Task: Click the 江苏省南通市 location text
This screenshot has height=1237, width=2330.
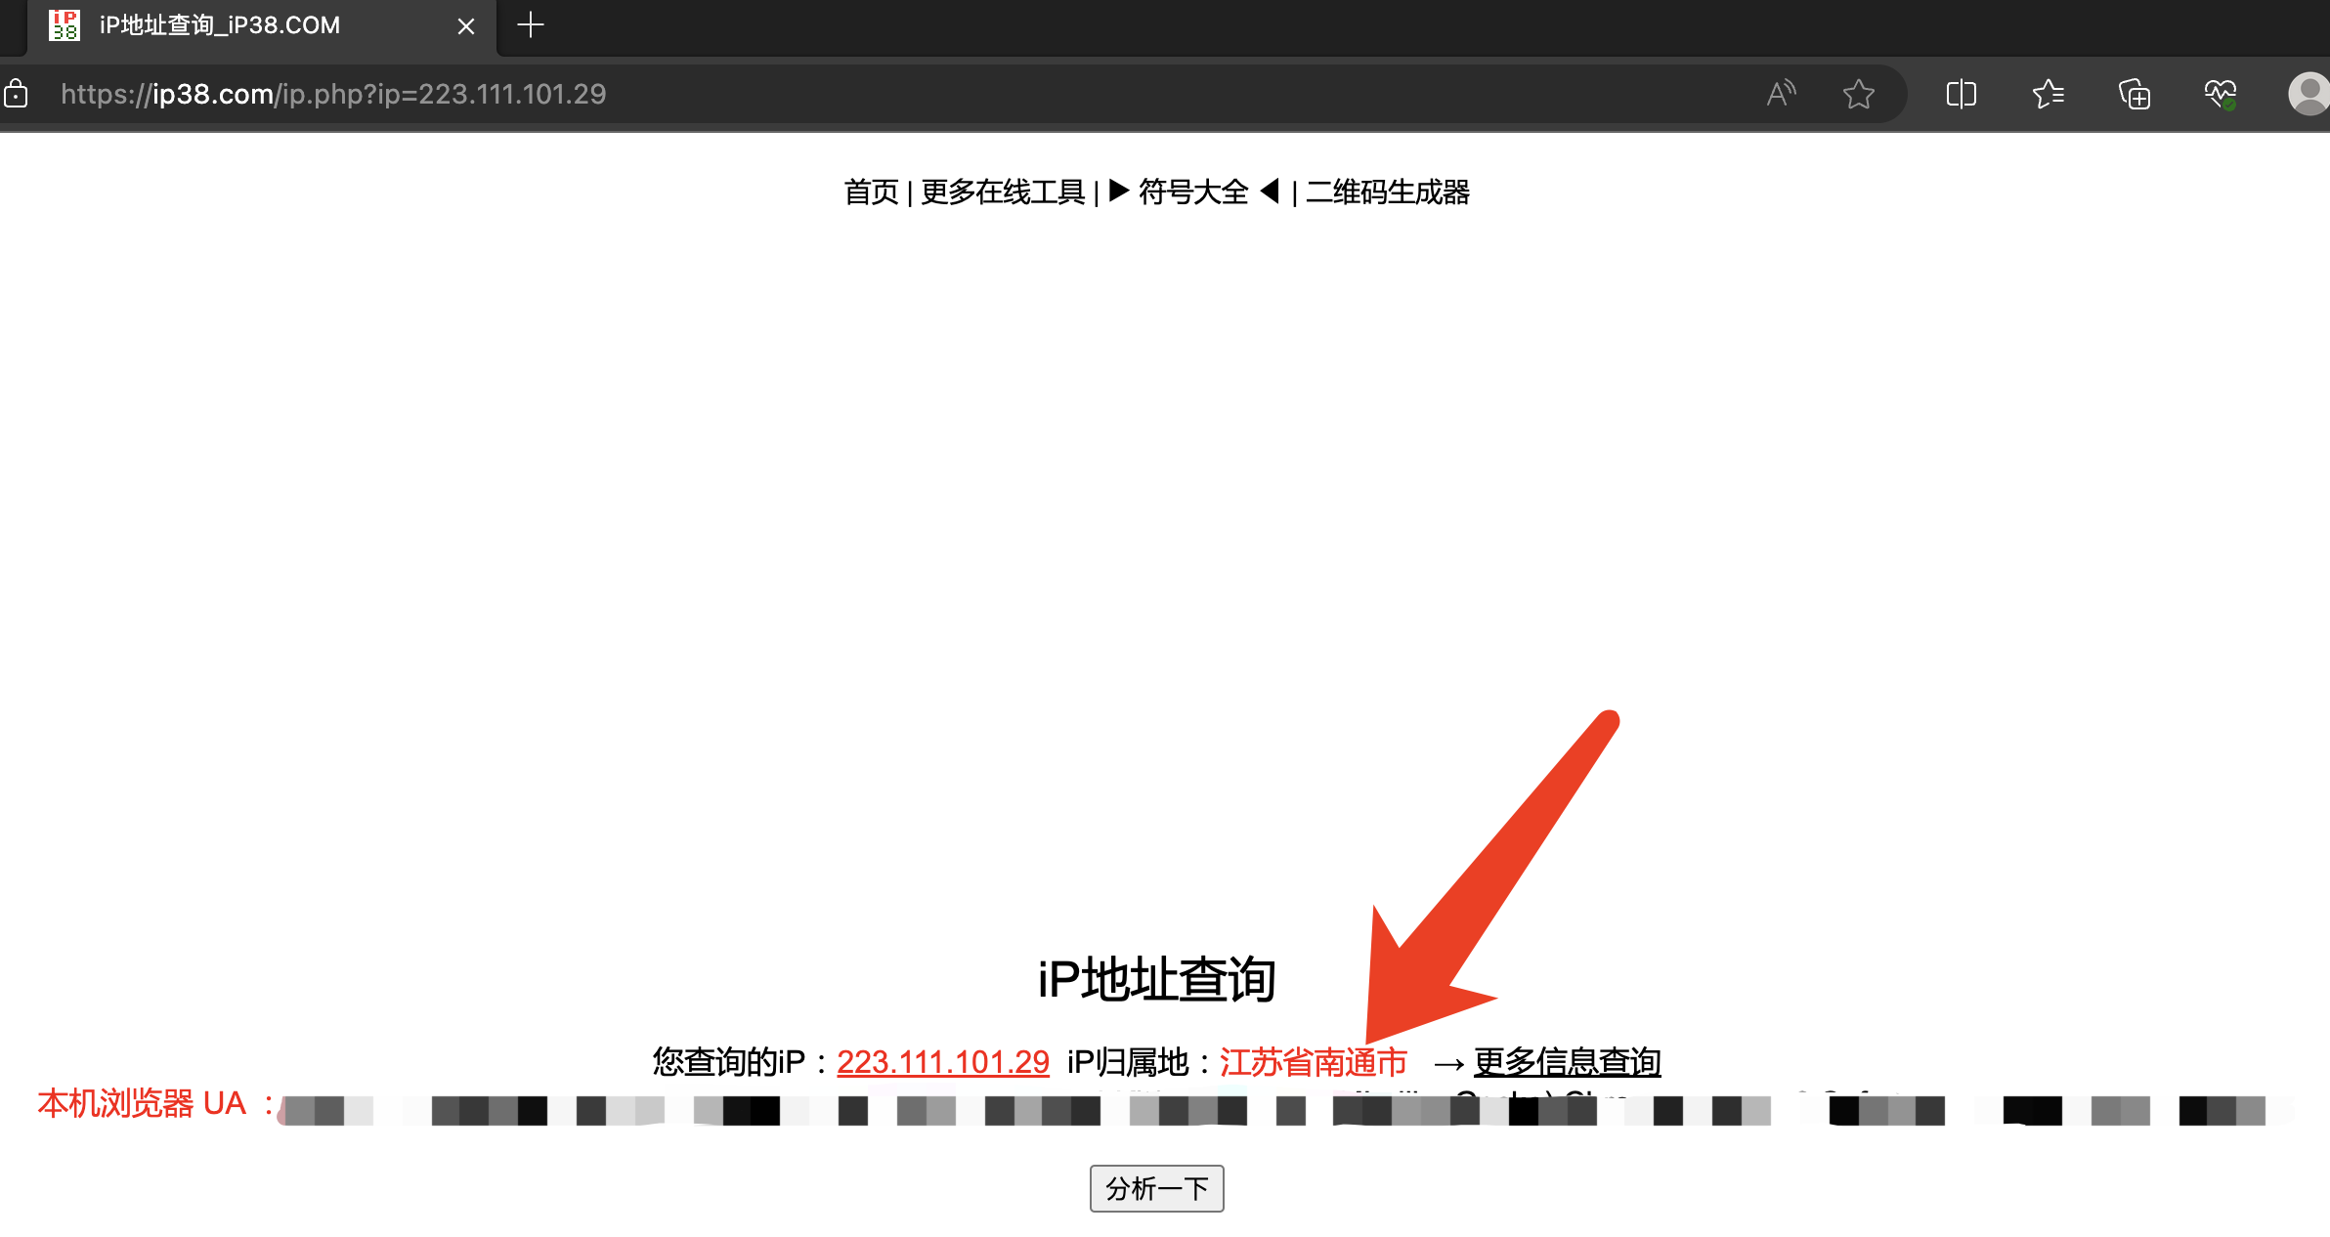Action: 1313,1062
